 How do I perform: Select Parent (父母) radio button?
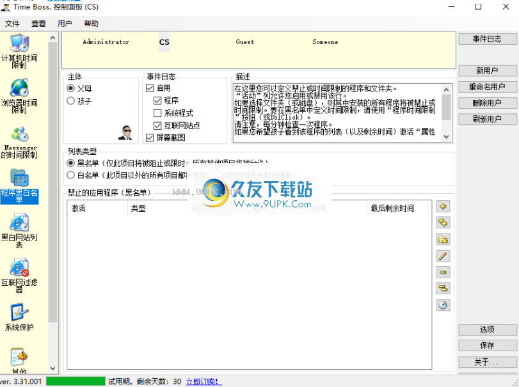point(70,88)
